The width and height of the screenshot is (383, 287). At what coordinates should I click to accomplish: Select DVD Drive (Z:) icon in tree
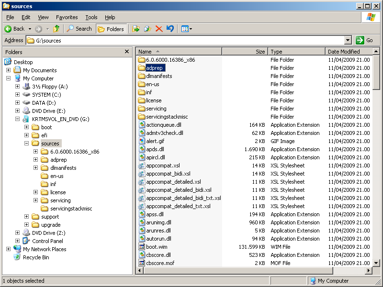[26, 233]
